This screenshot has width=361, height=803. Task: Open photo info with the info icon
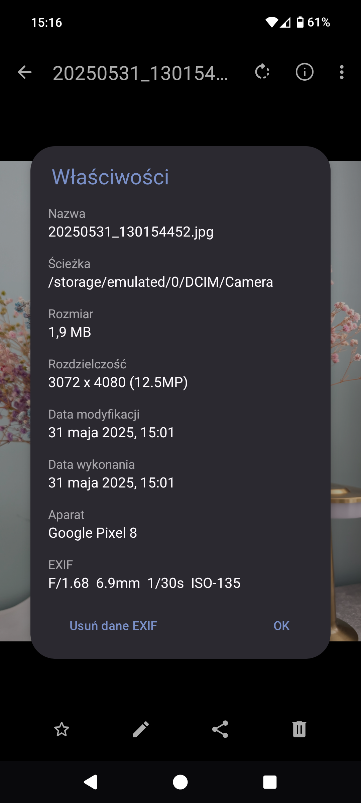click(304, 72)
